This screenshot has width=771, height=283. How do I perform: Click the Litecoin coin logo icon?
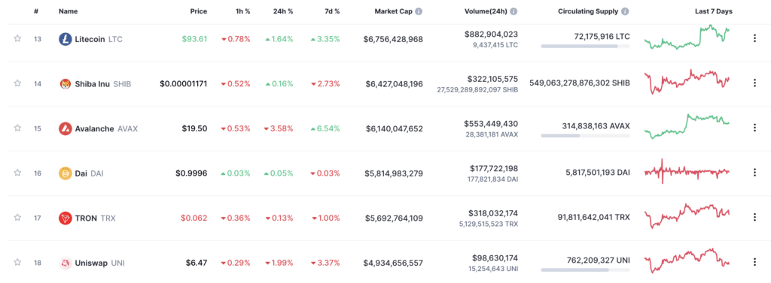(x=65, y=39)
